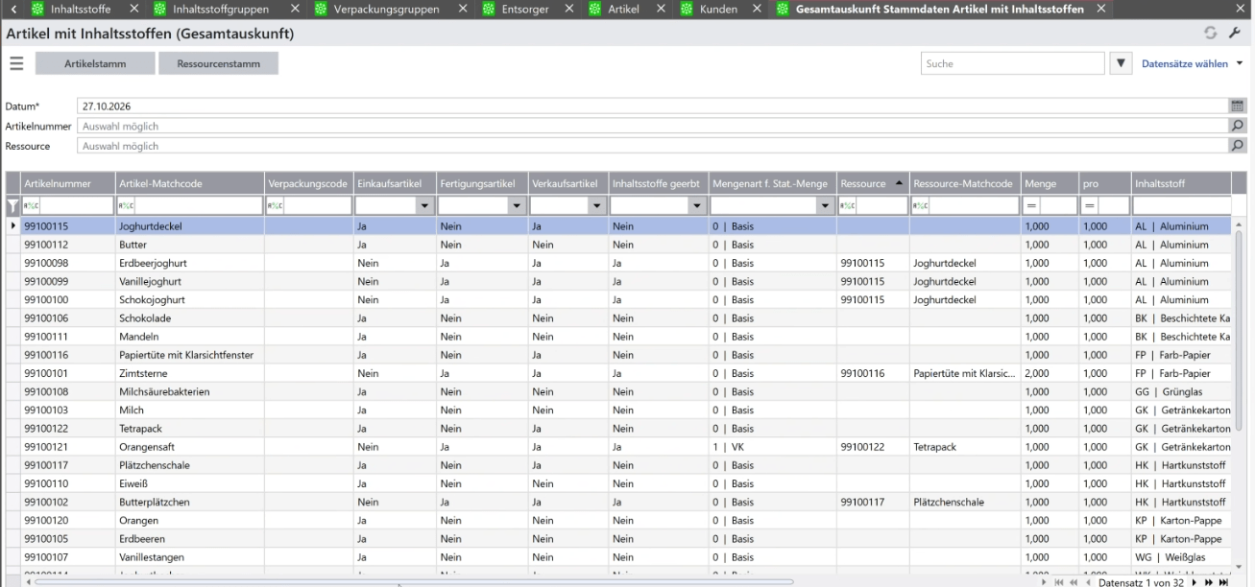Focus the Artikelnummer selection field
Viewport: 1255px width, 587px height.
(x=654, y=126)
